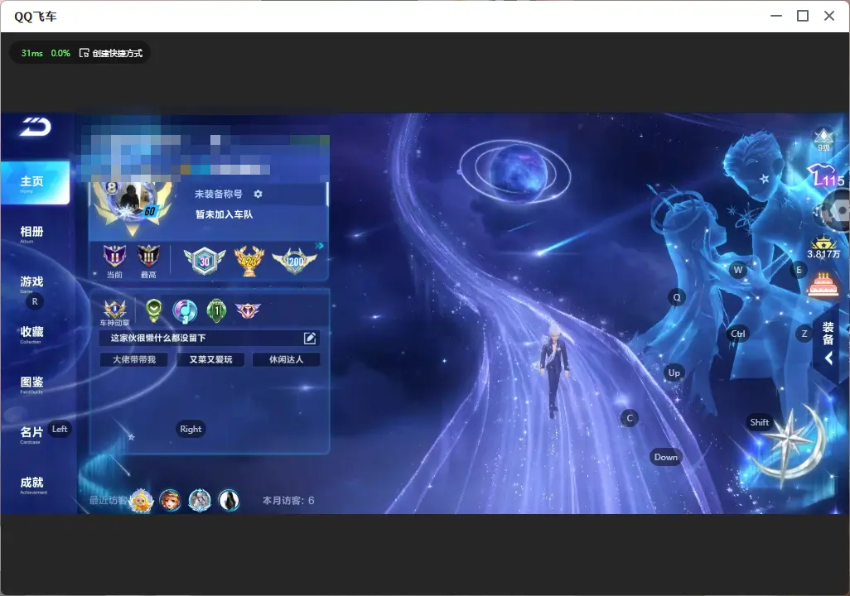Click the walking character in the scene
This screenshot has height=596, width=850.
(x=553, y=371)
